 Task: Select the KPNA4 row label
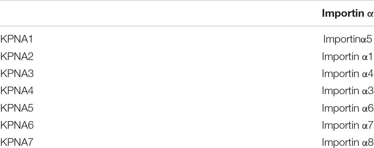coord(17,91)
